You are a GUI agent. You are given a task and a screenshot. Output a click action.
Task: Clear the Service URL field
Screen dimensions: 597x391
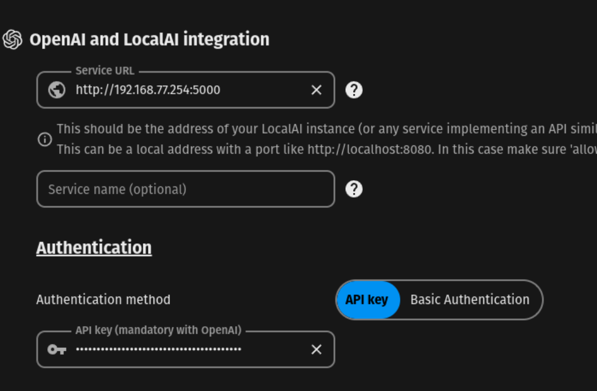pos(316,90)
